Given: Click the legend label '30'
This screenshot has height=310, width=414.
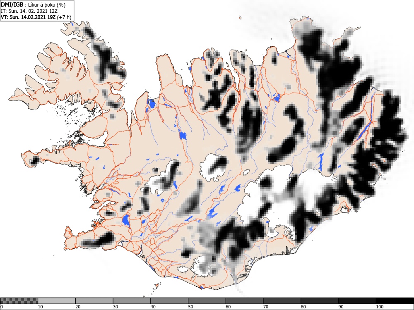Looking at the screenshot, I should [116, 307].
